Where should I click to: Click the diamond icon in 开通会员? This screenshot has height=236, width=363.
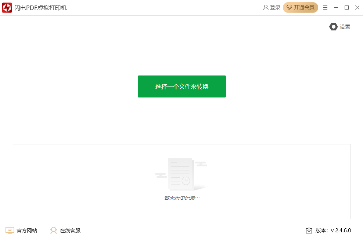(289, 8)
